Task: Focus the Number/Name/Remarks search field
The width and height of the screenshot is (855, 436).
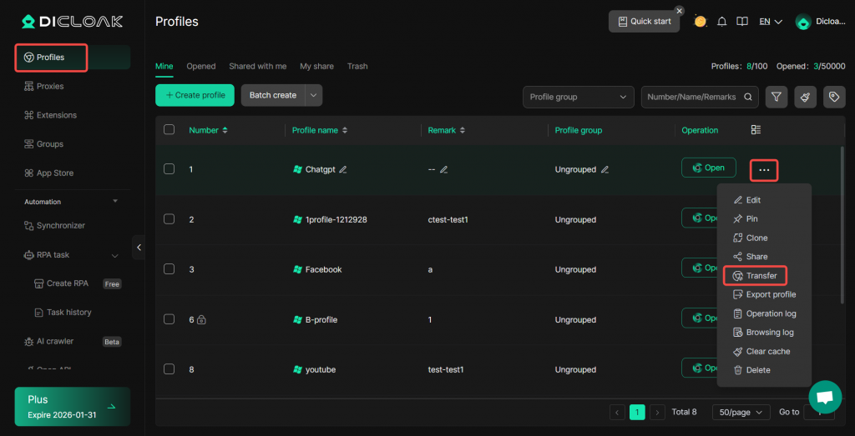Action: pyautogui.click(x=691, y=97)
